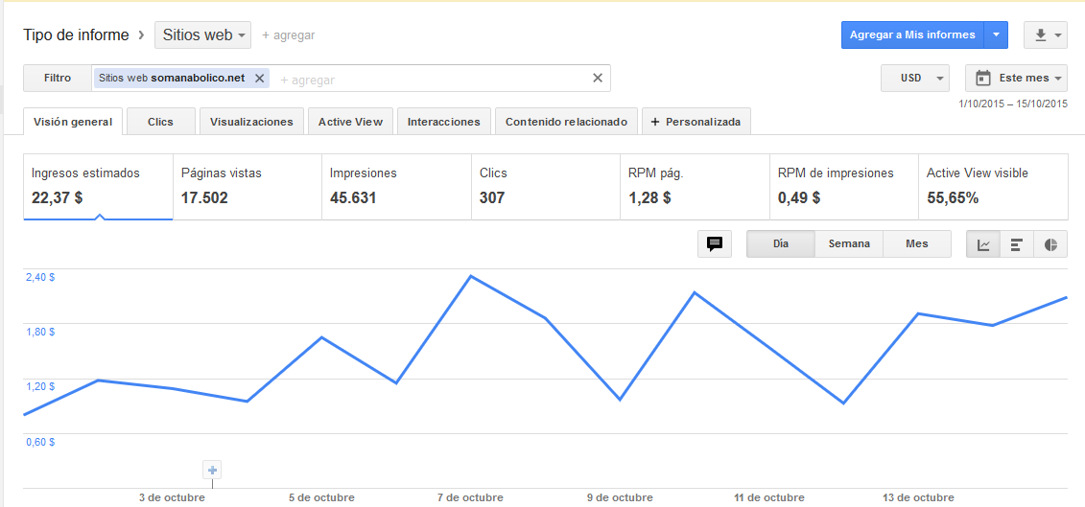The height and width of the screenshot is (507, 1085).
Task: Switch to bar chart view icon
Action: (1017, 244)
